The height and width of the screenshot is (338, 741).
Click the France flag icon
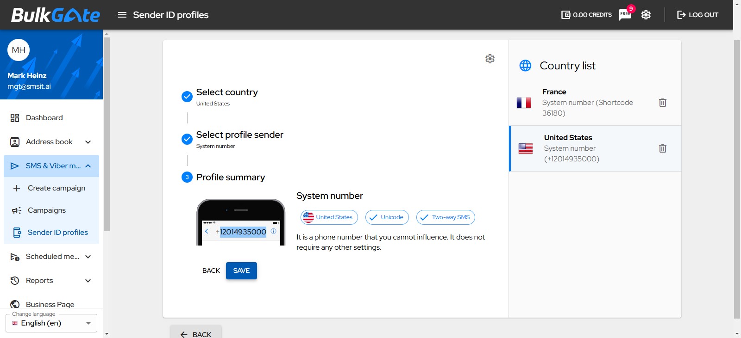[524, 103]
